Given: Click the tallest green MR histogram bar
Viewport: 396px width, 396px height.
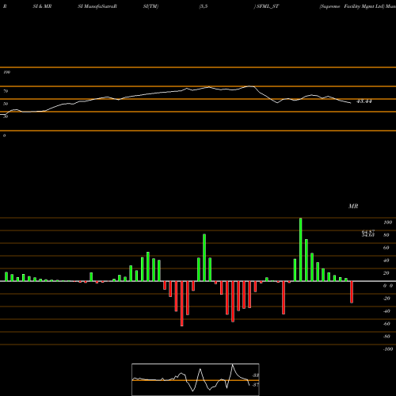Looking at the screenshot, I should coord(301,249).
